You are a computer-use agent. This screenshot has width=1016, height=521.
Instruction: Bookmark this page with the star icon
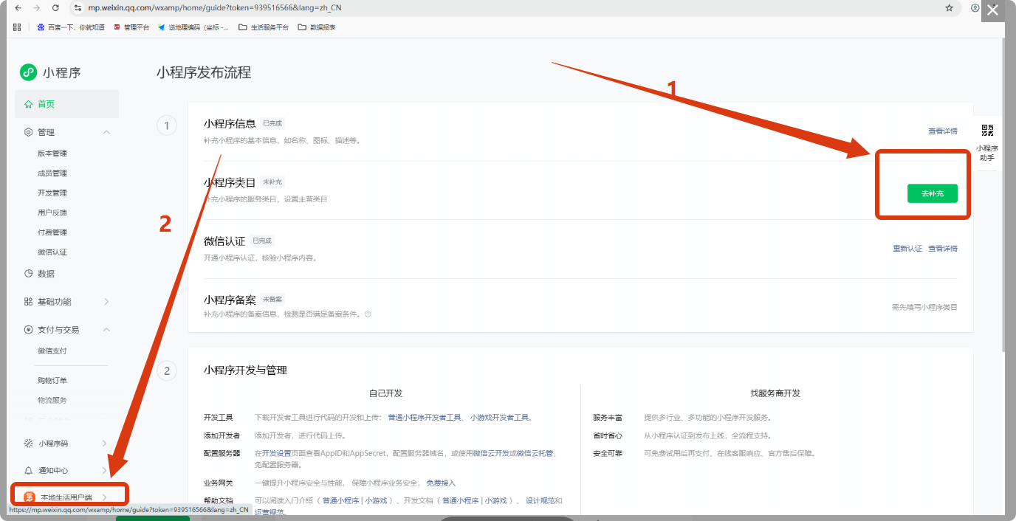949,7
